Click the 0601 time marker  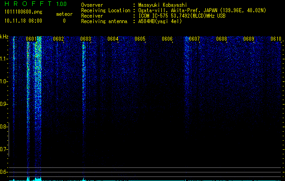click(x=31, y=39)
